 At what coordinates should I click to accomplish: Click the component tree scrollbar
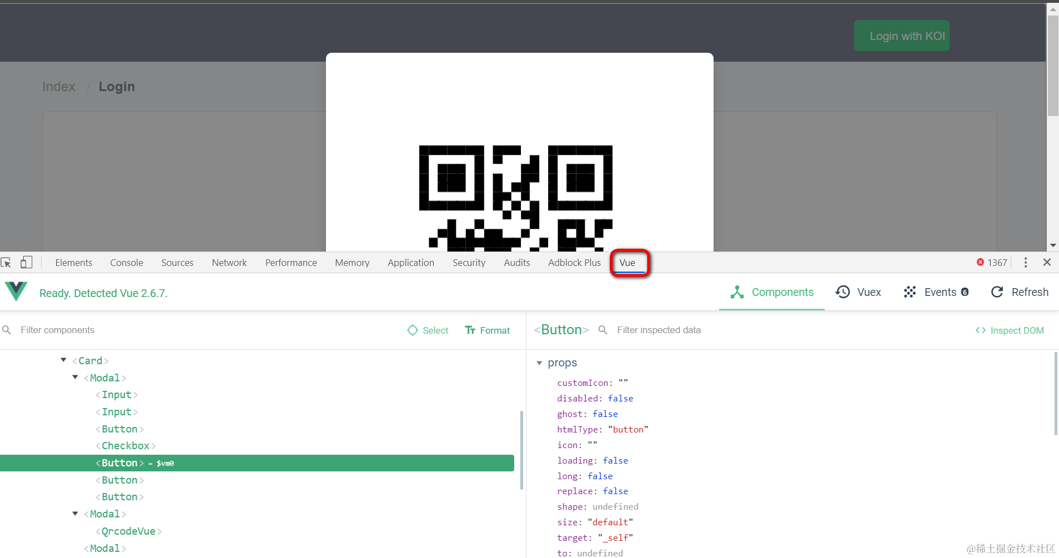point(521,450)
